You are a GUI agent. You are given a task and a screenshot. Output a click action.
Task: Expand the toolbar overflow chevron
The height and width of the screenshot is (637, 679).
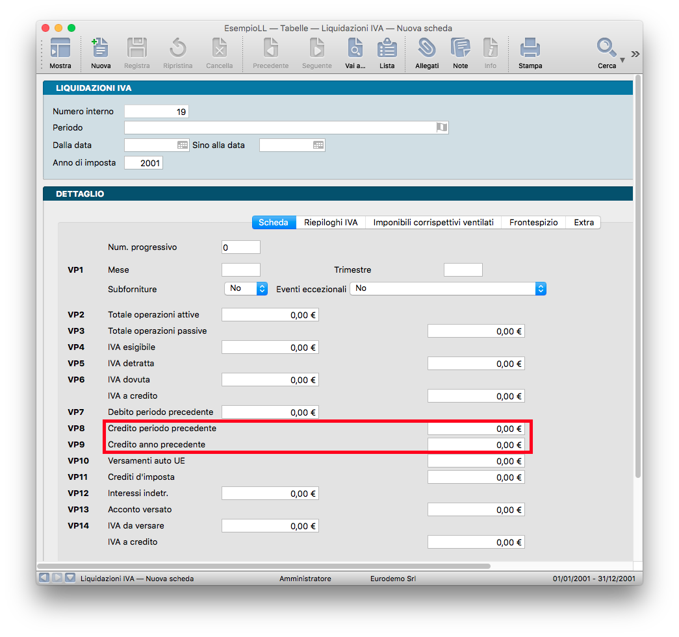pyautogui.click(x=635, y=55)
